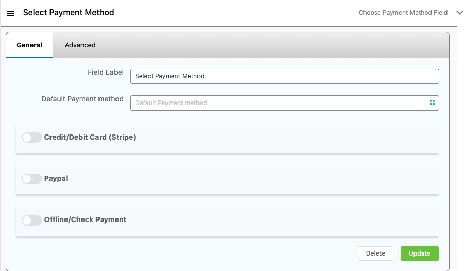Click the Offline/Check Payment label
Screen dimensions: 464x271
click(x=86, y=220)
